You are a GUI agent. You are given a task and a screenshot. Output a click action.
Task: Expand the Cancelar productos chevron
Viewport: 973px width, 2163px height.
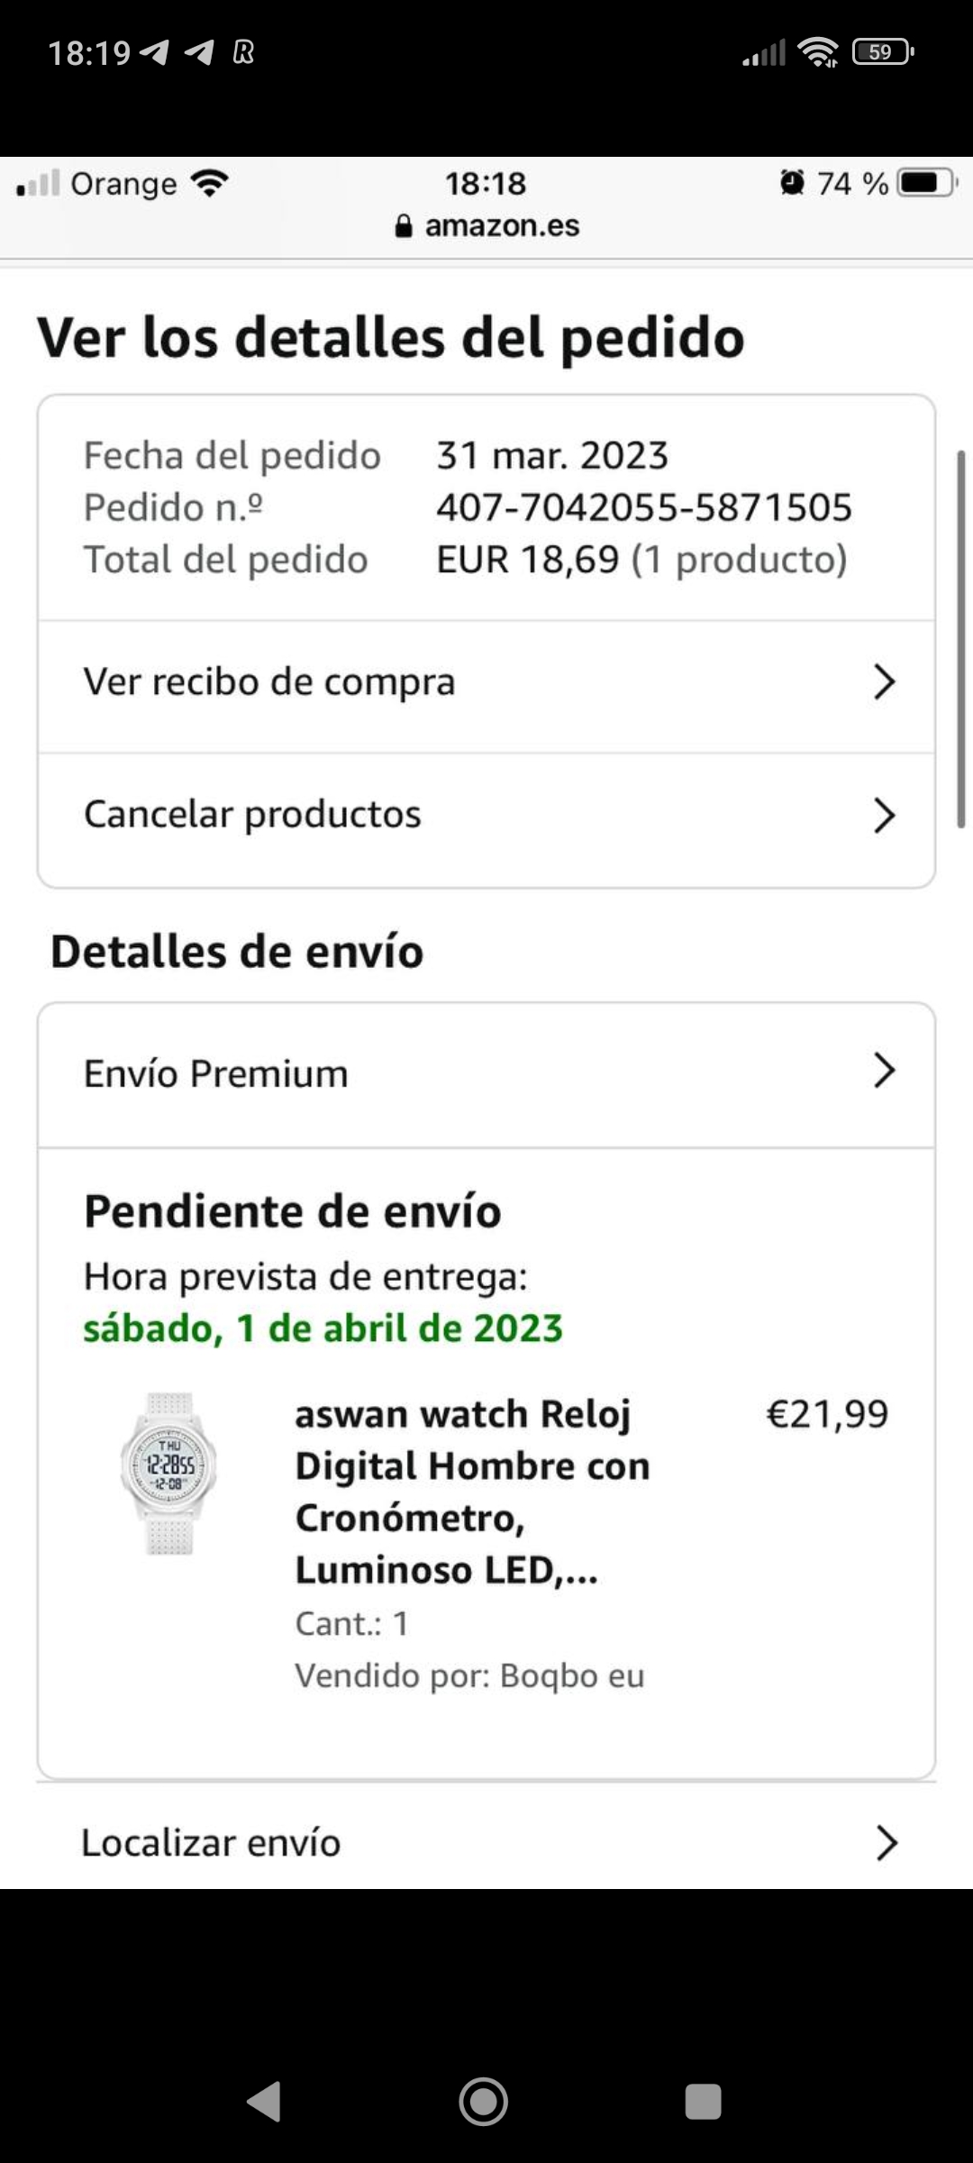pos(884,816)
